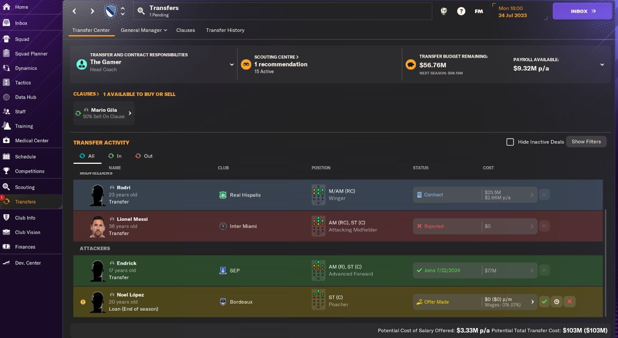Open Club Vision from the sidebar
618x338 pixels.
pos(28,232)
